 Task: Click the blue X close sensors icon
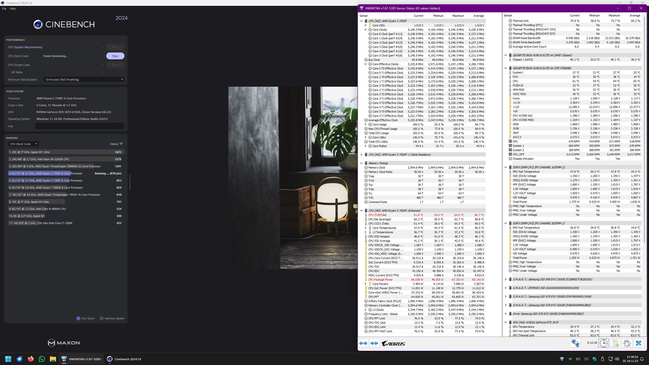tap(638, 343)
